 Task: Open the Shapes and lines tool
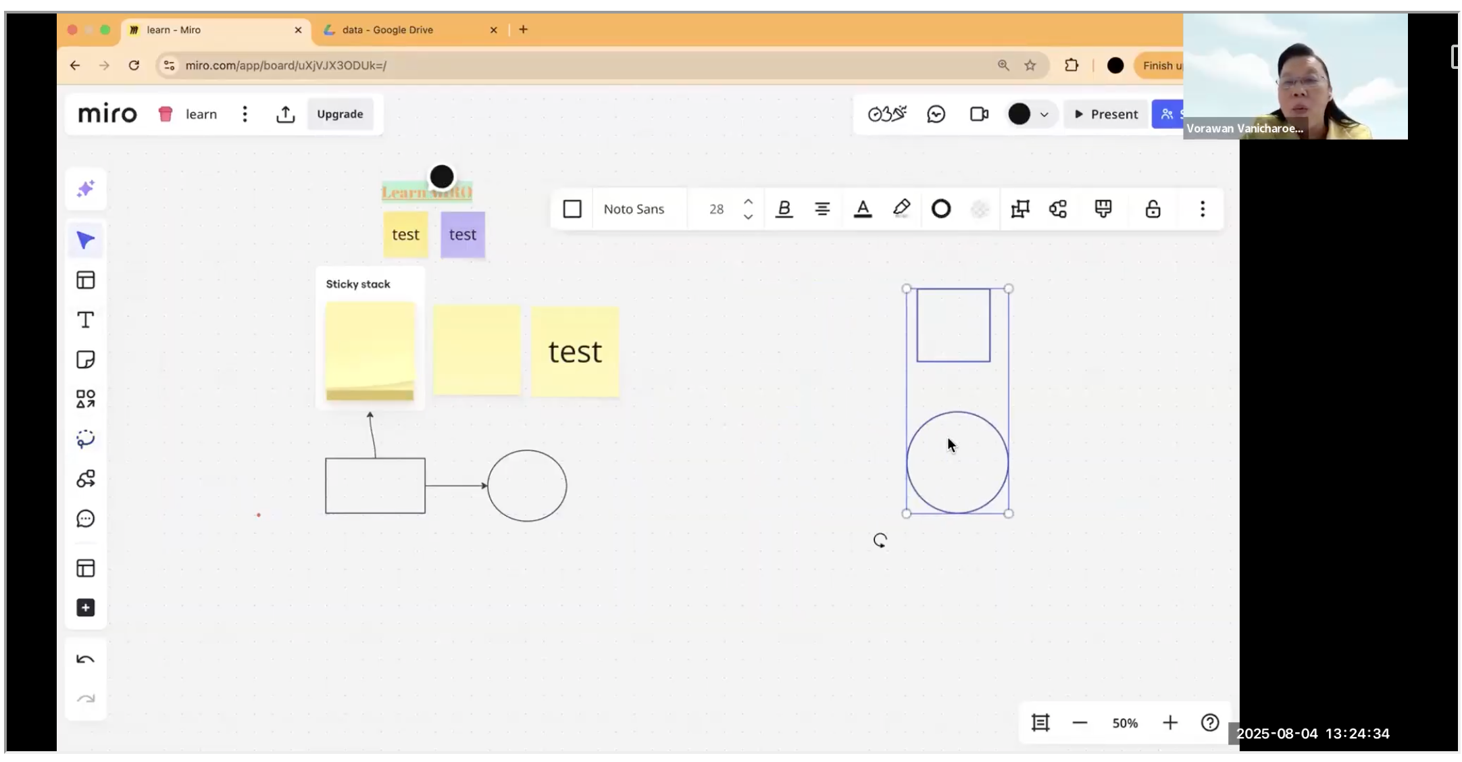tap(86, 399)
